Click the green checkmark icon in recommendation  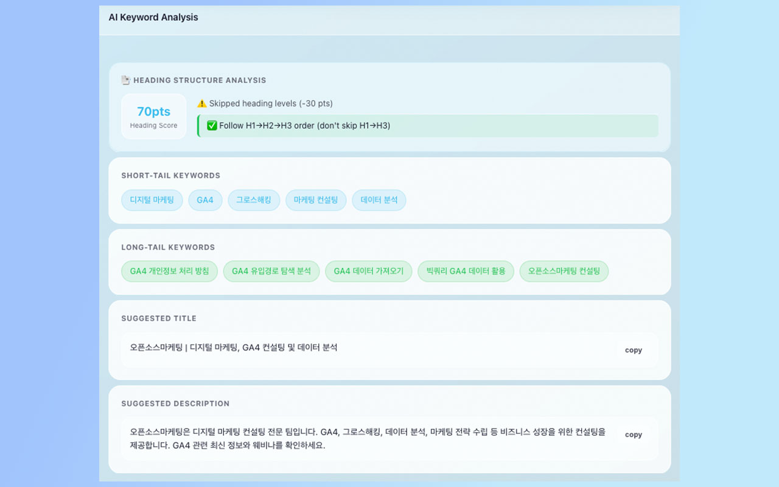coord(212,126)
